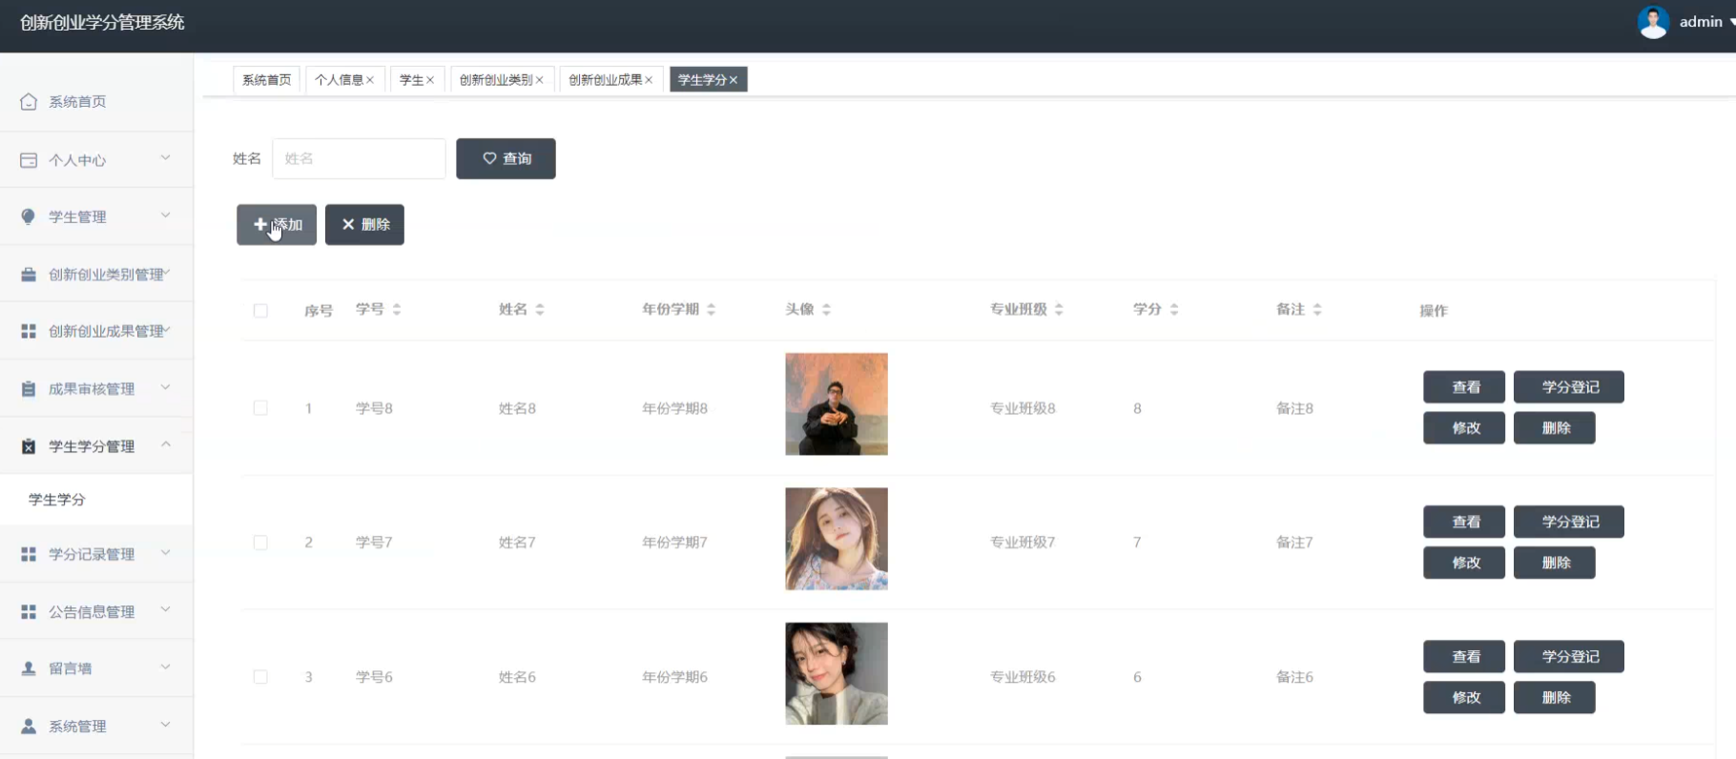Click the grid icon for 创新创业成果管理
Image resolution: width=1736 pixels, height=759 pixels.
pos(29,331)
